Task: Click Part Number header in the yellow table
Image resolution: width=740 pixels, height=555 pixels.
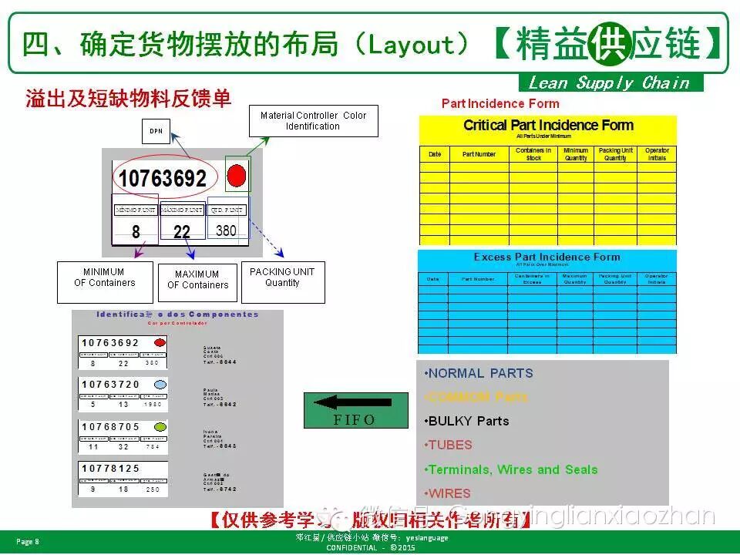Action: tap(479, 154)
